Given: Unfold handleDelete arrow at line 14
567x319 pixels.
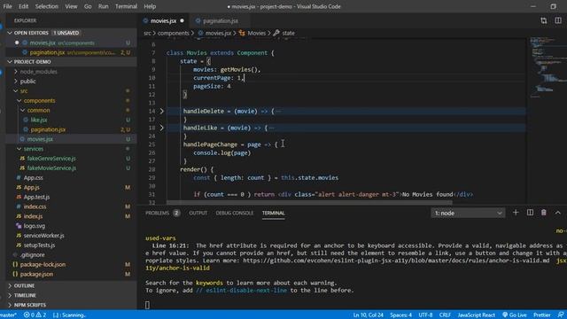Looking at the screenshot, I should 161,111.
